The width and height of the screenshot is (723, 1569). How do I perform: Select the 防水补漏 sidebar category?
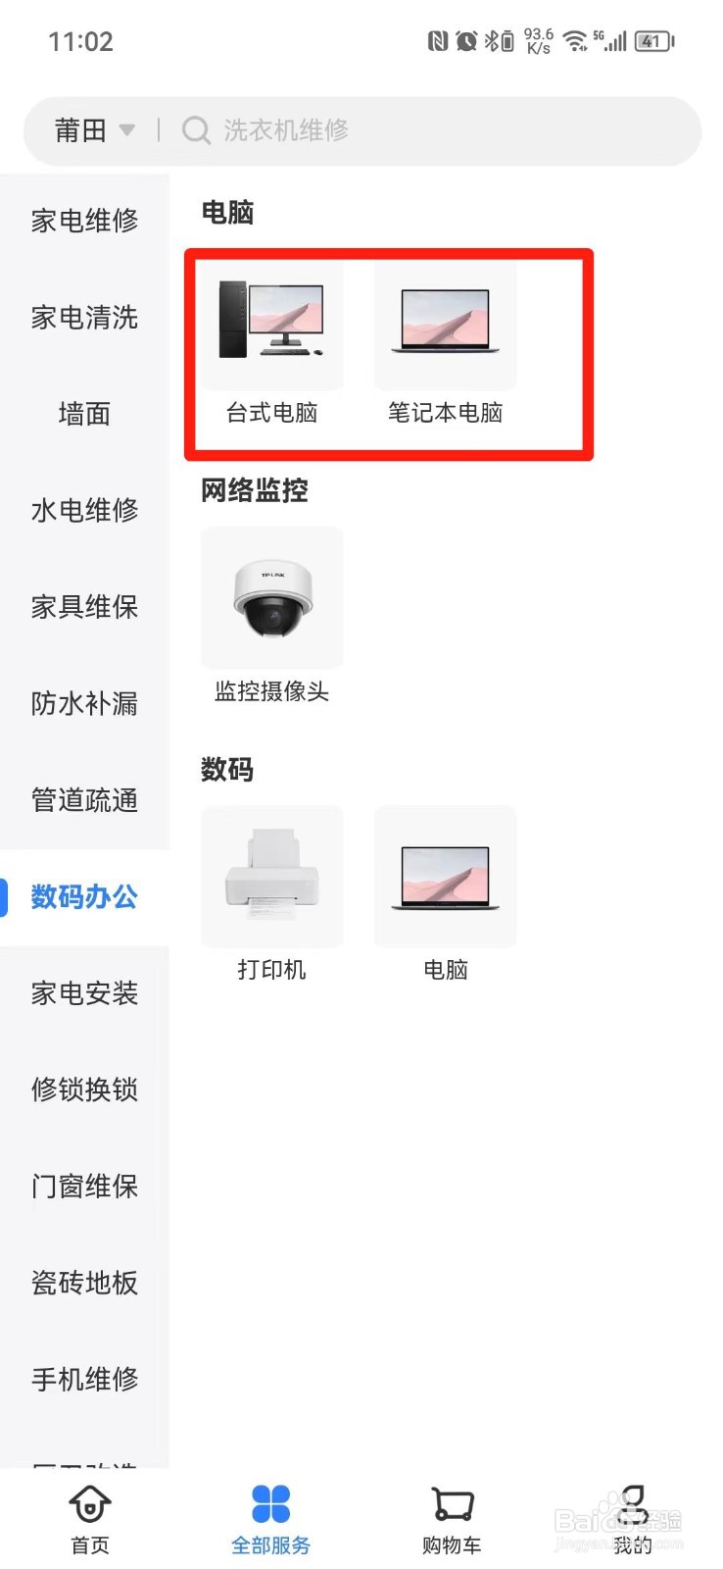[x=84, y=704]
